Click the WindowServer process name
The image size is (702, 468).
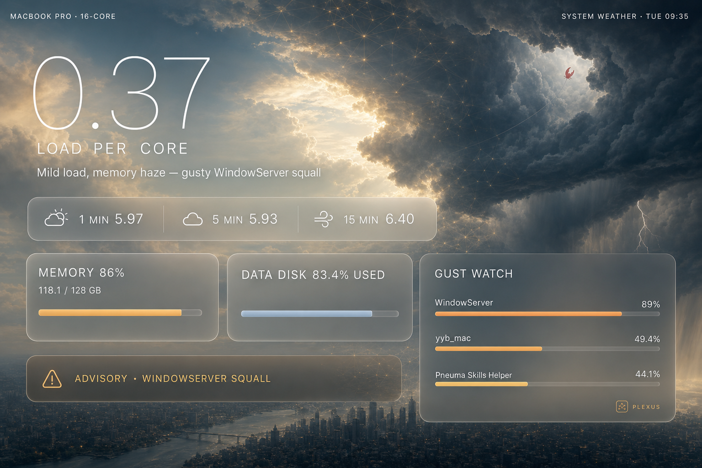(x=464, y=303)
